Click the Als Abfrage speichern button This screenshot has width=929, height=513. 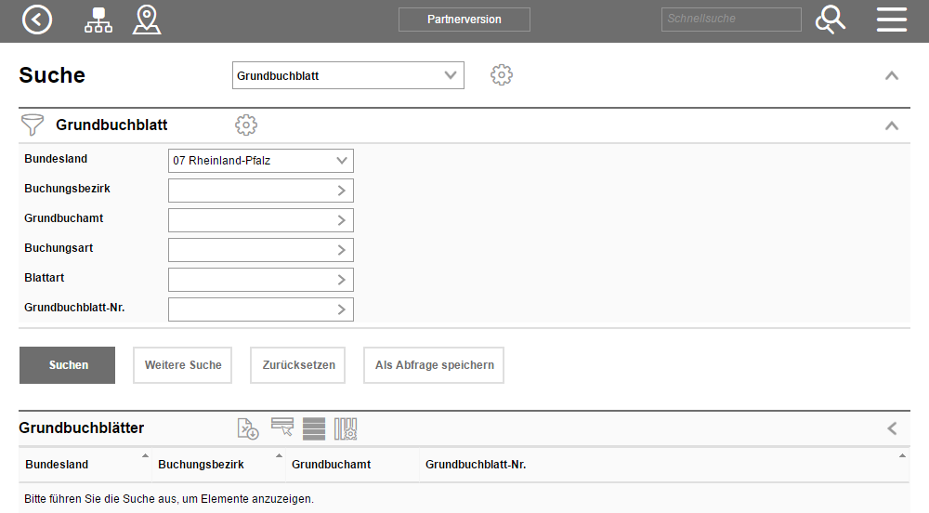click(434, 365)
